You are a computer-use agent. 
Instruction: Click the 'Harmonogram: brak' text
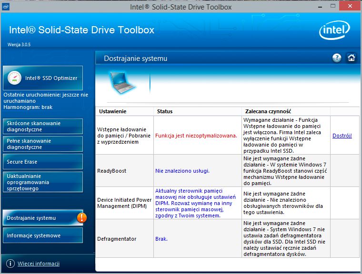[x=28, y=107]
